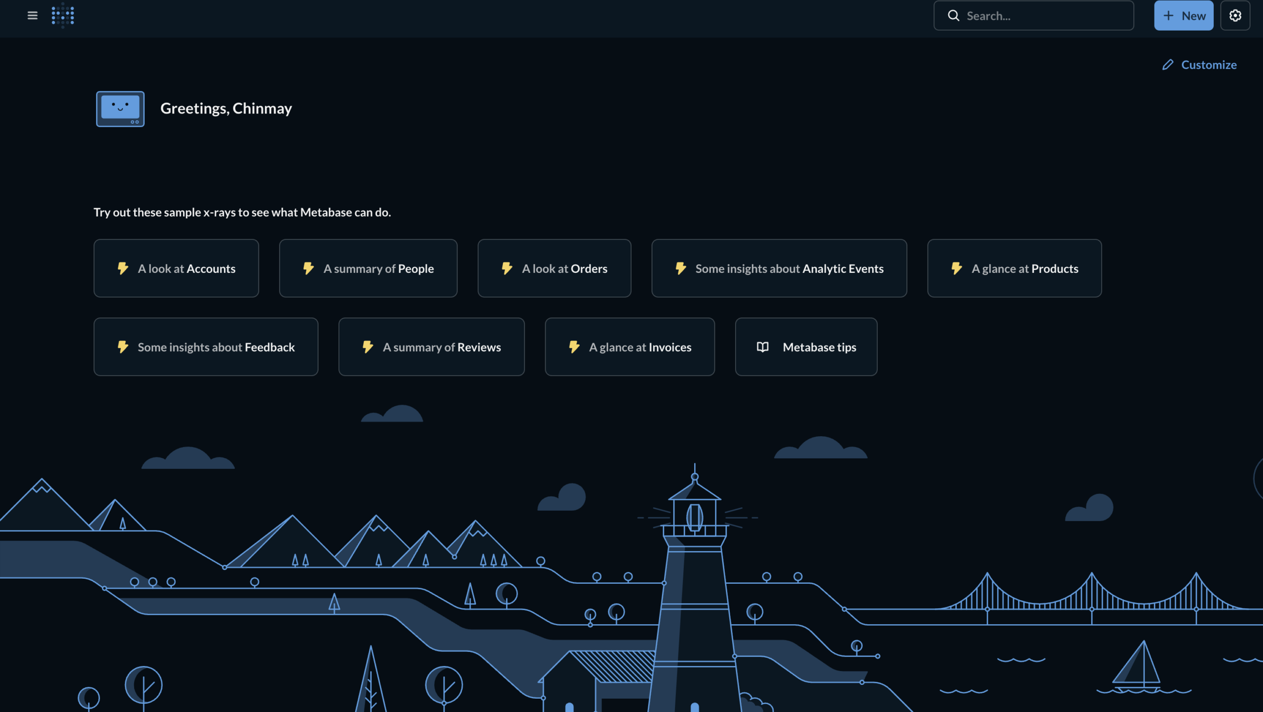Open Some insights about Feedback

click(206, 347)
